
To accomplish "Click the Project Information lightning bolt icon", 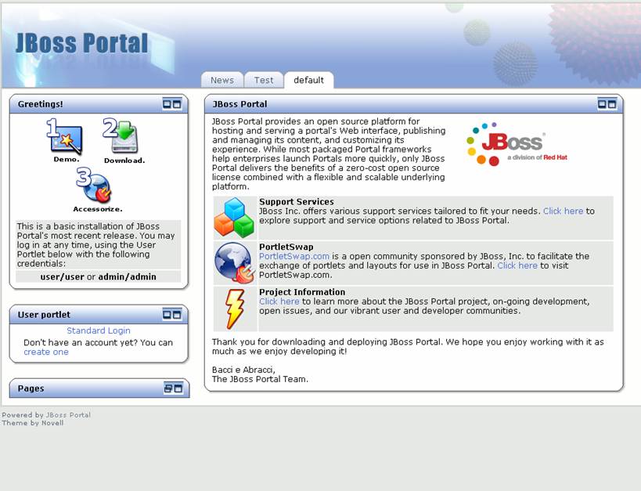I will point(235,309).
